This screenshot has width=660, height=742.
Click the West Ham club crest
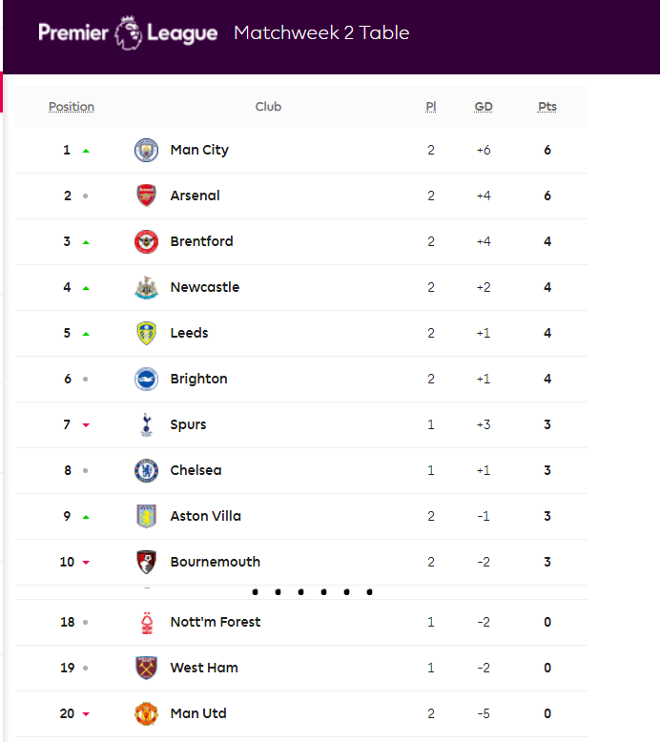pos(146,668)
